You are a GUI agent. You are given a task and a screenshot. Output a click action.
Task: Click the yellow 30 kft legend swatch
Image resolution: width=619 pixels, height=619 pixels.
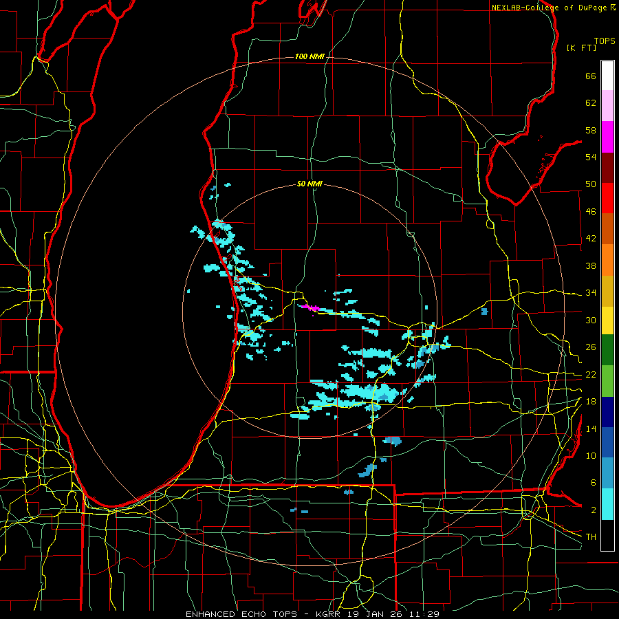click(x=607, y=321)
